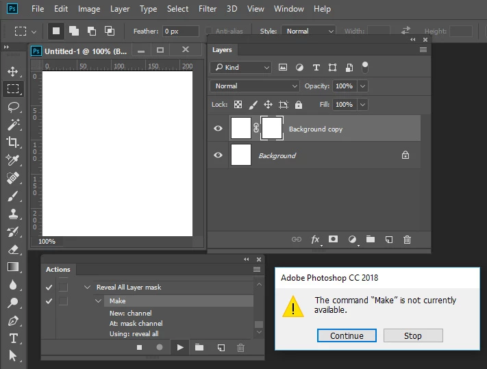
Task: Create new action in Actions panel
Action: (x=221, y=348)
